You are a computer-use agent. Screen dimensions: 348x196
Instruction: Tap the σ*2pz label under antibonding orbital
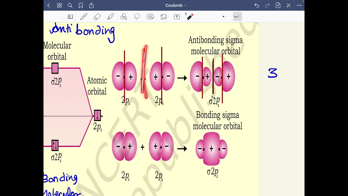tap(215, 101)
